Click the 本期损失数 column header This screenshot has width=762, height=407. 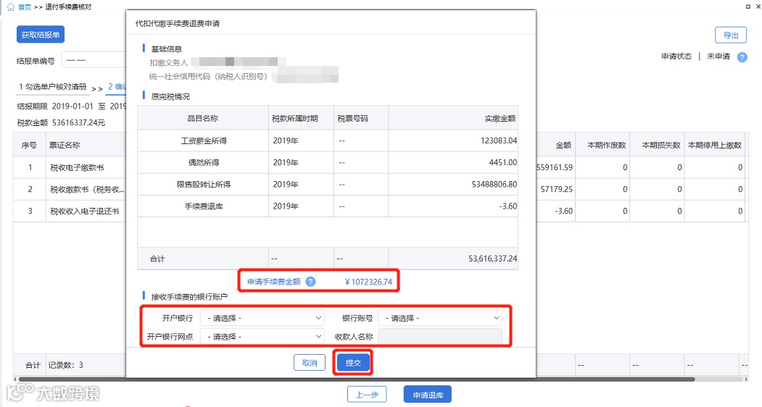pos(661,146)
